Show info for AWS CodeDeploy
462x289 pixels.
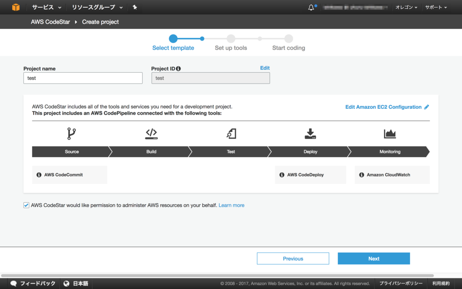[x=282, y=175]
